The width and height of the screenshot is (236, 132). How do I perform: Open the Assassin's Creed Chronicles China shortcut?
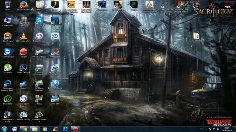(149, 6)
